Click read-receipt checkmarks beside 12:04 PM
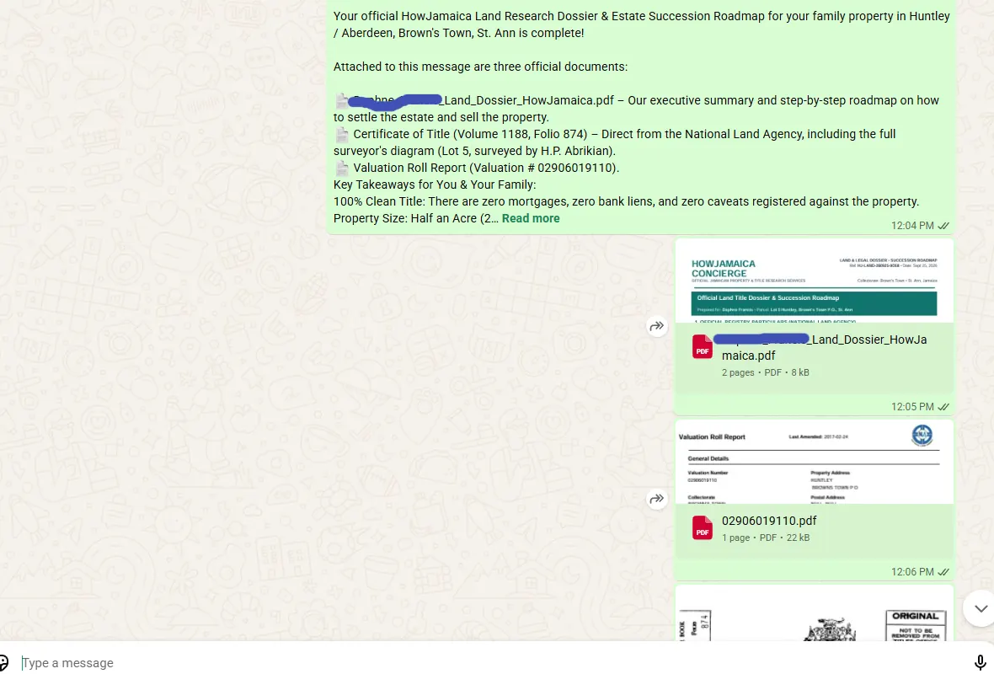Screen dimensions: 994x674 [944, 226]
